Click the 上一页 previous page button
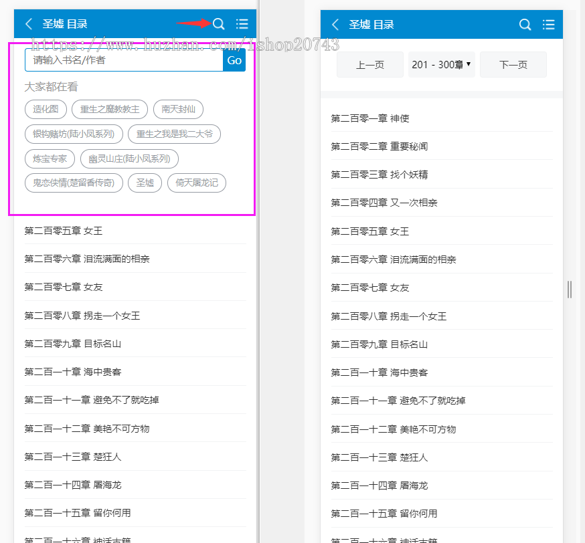Image resolution: width=585 pixels, height=543 pixels. 369,65
